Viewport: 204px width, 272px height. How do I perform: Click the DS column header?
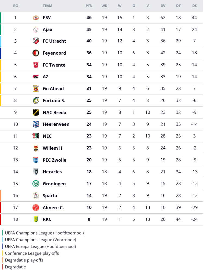pyautogui.click(x=194, y=6)
